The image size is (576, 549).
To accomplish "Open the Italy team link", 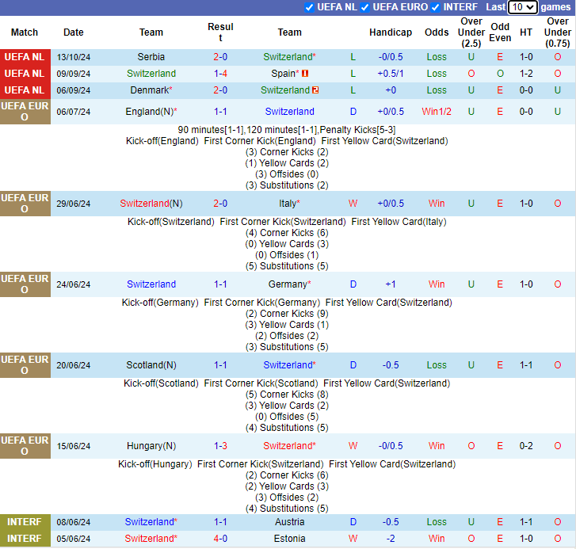I will 288,204.
